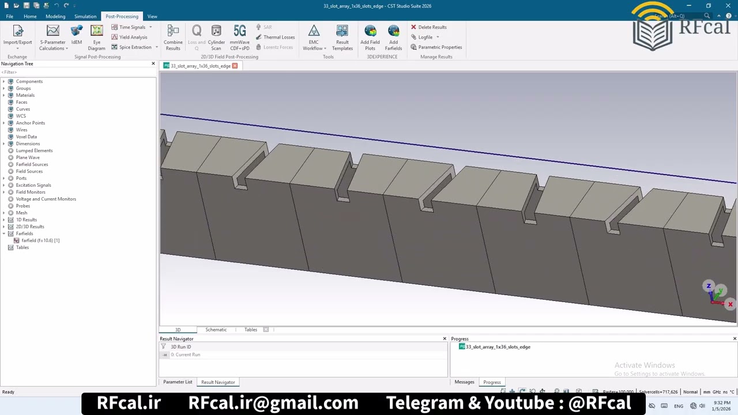Select the Ports tree item
738x415 pixels.
coord(21,178)
